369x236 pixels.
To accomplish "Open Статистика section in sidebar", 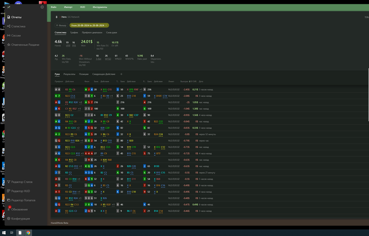I will point(16,26).
